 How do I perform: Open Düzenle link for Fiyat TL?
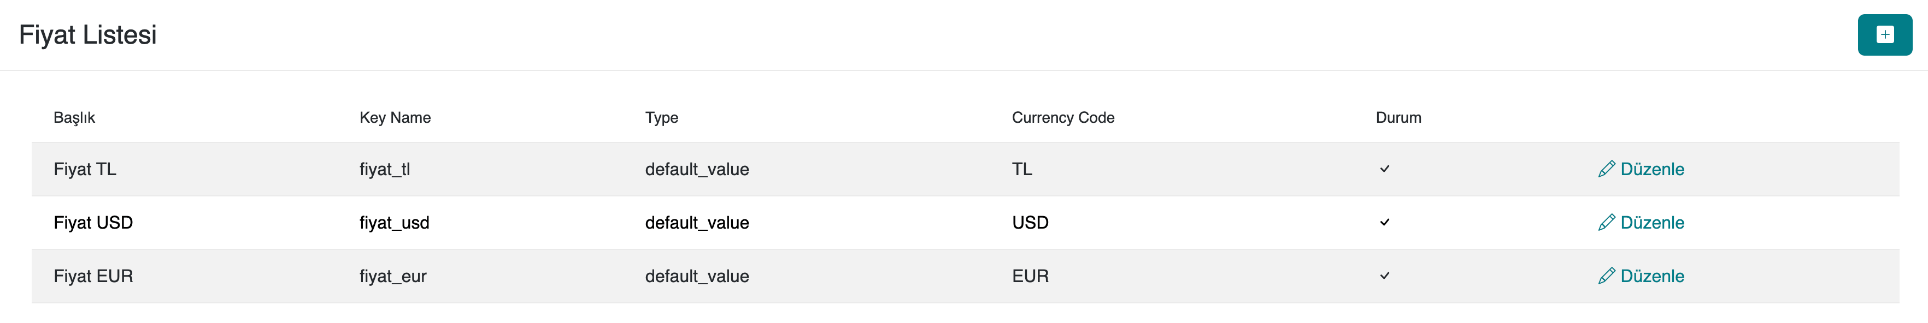pos(1651,169)
